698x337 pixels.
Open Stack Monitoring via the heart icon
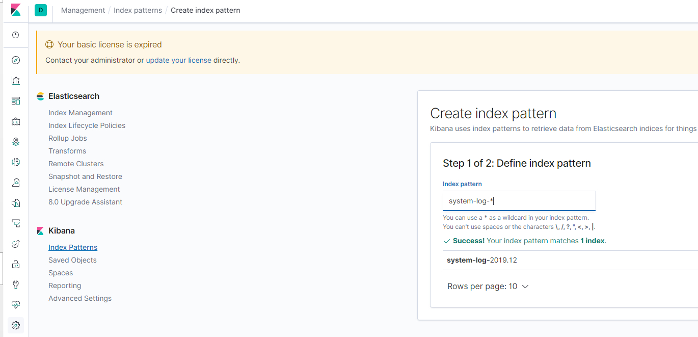click(x=15, y=304)
